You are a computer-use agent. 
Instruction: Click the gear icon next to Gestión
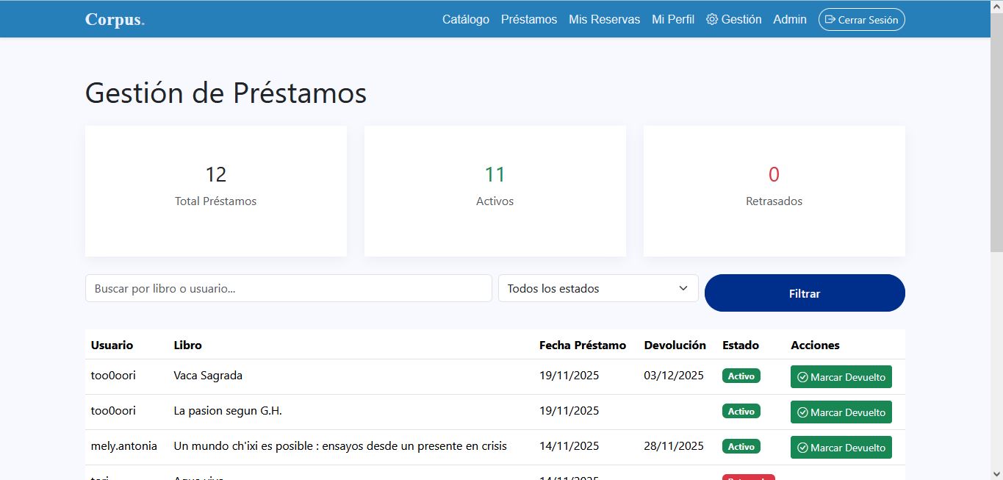(712, 19)
